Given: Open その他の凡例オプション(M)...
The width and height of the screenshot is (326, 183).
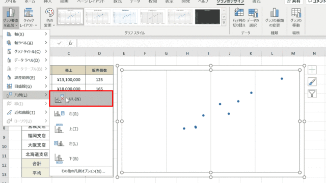Looking at the screenshot, I should (x=83, y=171).
